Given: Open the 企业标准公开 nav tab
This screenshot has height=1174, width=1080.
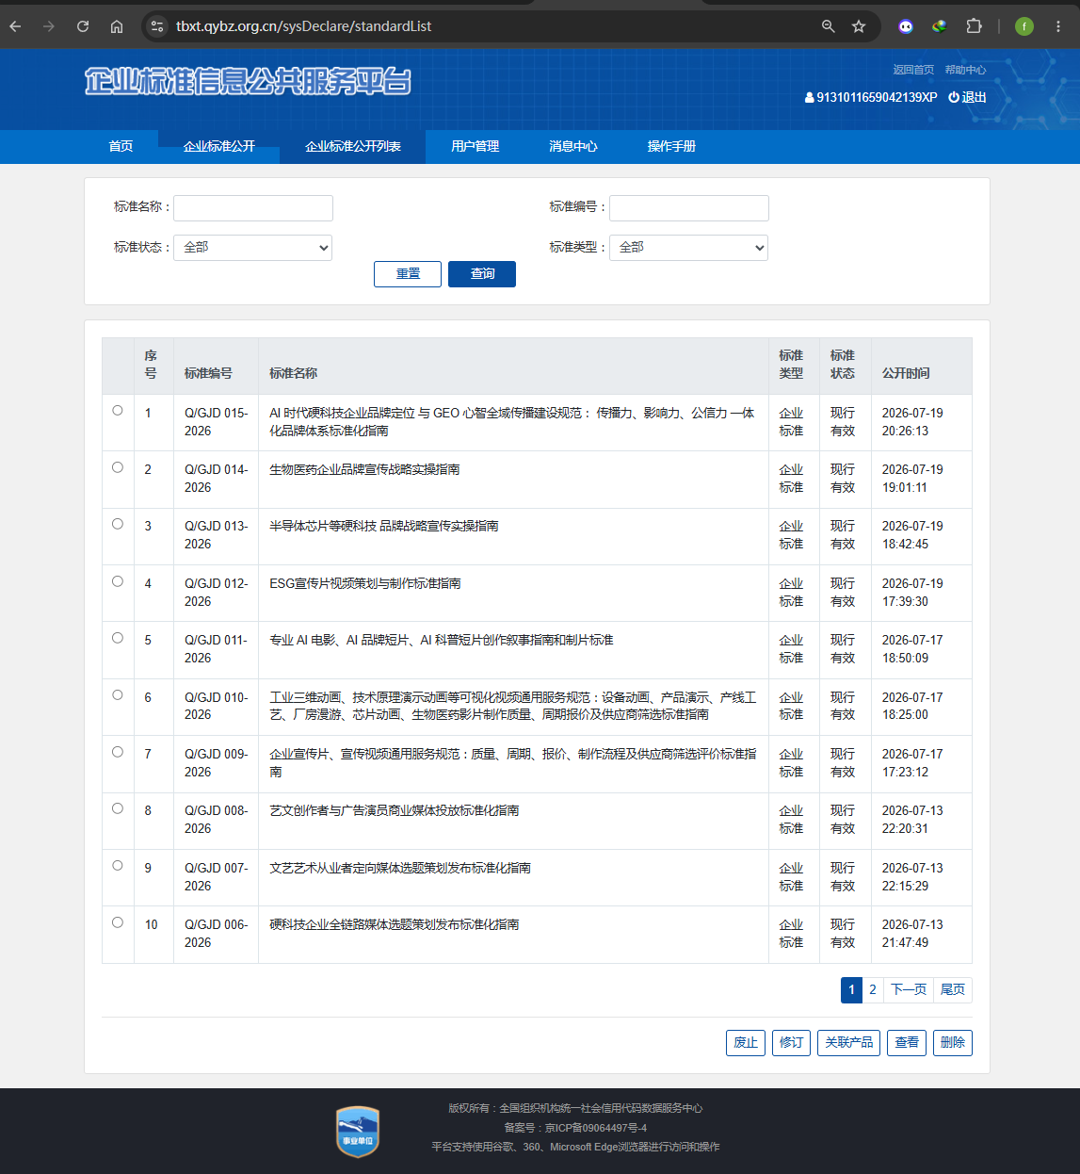Looking at the screenshot, I should coord(218,146).
